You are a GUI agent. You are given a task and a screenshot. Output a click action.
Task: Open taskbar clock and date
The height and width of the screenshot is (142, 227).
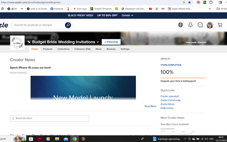[221, 139]
